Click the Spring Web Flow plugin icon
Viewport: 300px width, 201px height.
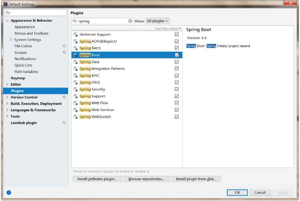click(76, 103)
